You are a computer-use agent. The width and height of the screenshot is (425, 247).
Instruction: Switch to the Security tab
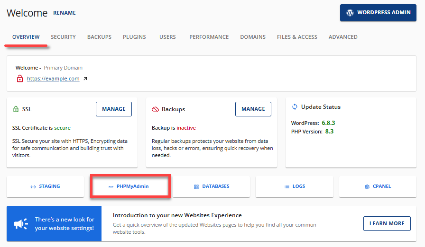click(x=63, y=37)
